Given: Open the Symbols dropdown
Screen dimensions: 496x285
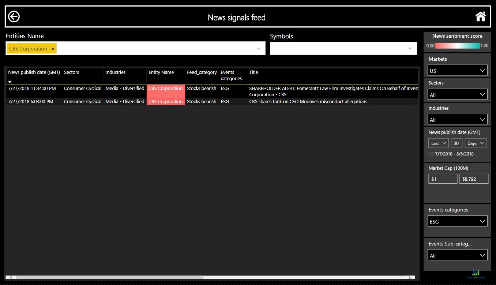Looking at the screenshot, I should point(410,48).
